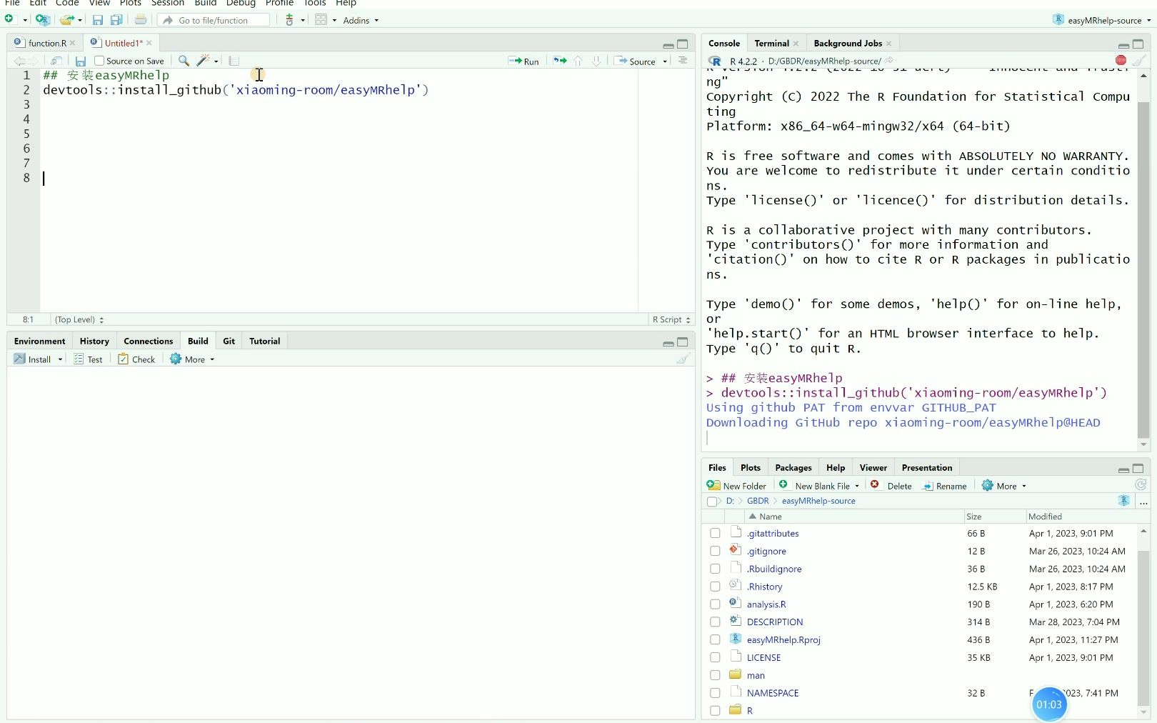Open workspace panes layout icon
Screen dimensions: 1157x723
(x=321, y=20)
